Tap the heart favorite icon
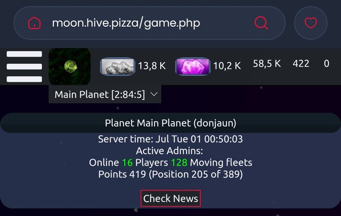341x216 pixels. (311, 23)
